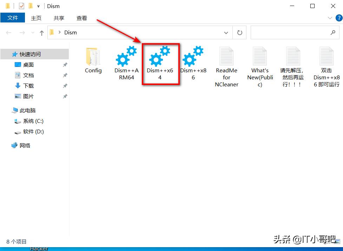This screenshot has height=251, width=343.
Task: Select the Dism++ARM64 application icon
Action: (126, 57)
